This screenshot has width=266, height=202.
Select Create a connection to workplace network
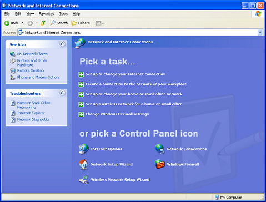click(136, 84)
